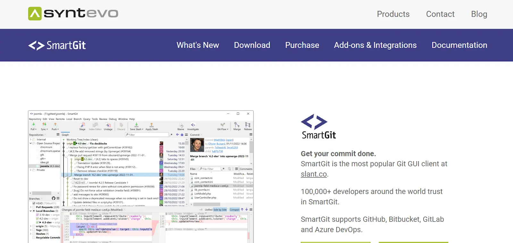Toggle the 3.10-dev branch checkbox

pyautogui.click(x=38, y=215)
